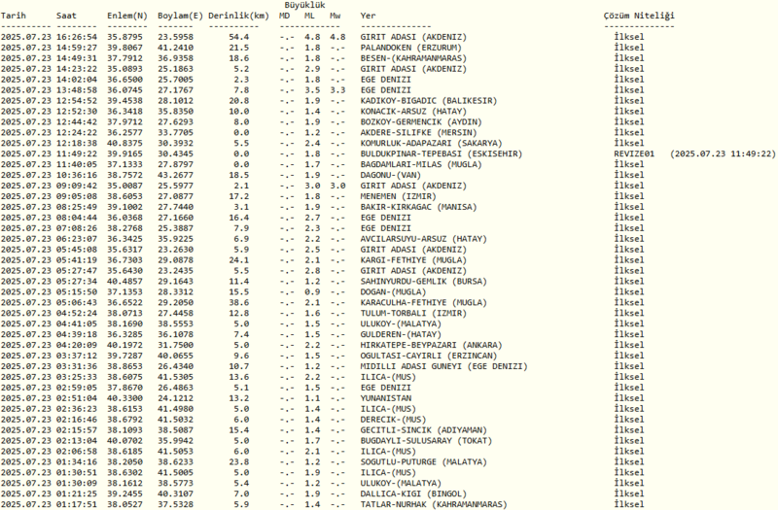The width and height of the screenshot is (778, 510).
Task: Click the Tarih column header
Action: 16,17
